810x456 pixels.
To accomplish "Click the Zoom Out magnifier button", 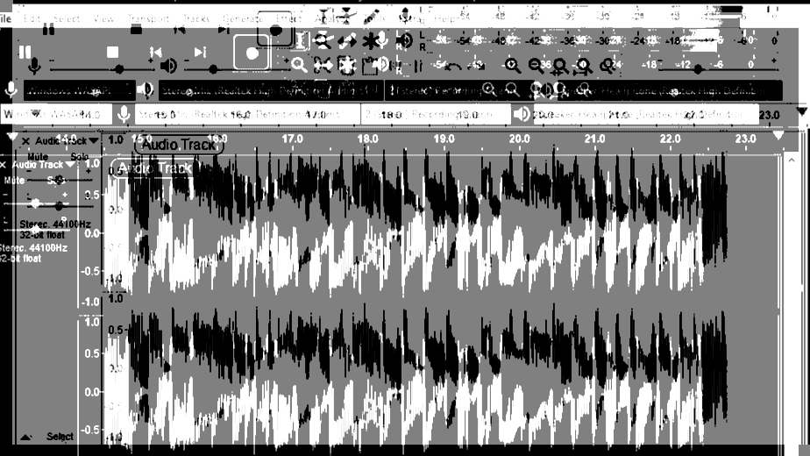I will 536,65.
